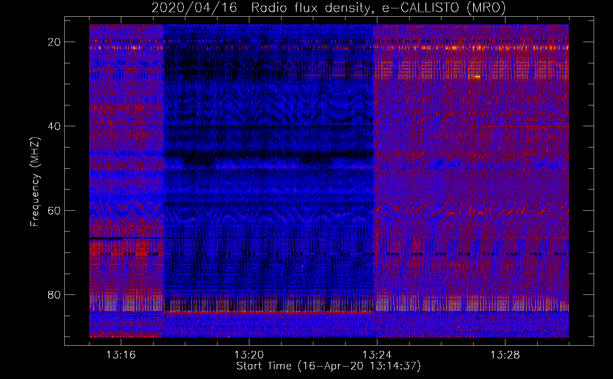Click the date '2020/04/16' in the title
This screenshot has height=379, width=613.
coord(194,8)
